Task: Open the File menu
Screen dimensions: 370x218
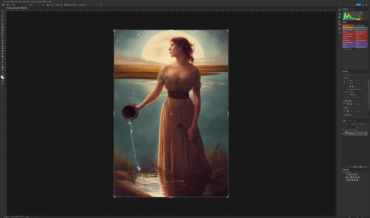Action: click(x=5, y=1)
